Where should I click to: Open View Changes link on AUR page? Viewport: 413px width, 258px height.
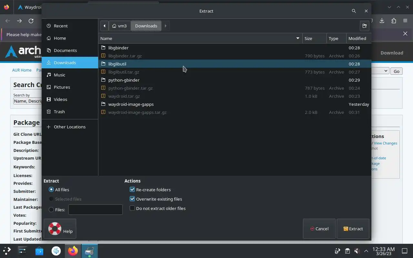(x=386, y=143)
